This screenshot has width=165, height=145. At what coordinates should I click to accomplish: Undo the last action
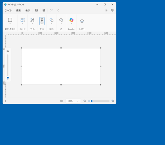51,10
